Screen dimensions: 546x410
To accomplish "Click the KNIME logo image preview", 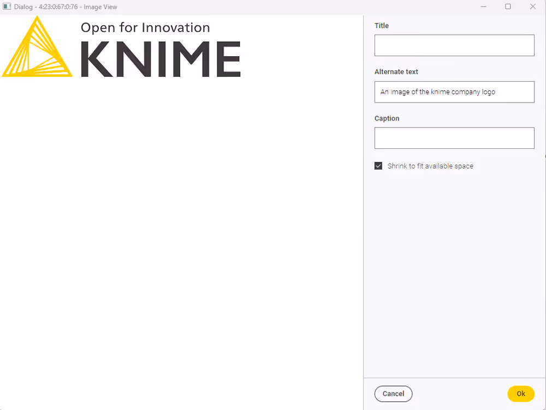I will click(121, 46).
